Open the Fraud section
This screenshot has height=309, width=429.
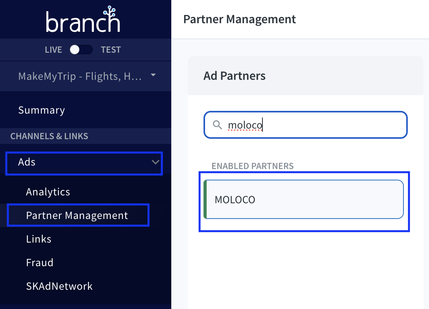(x=40, y=263)
